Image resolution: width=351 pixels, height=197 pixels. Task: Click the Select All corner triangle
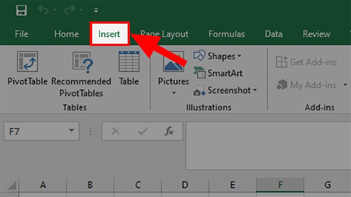12,185
